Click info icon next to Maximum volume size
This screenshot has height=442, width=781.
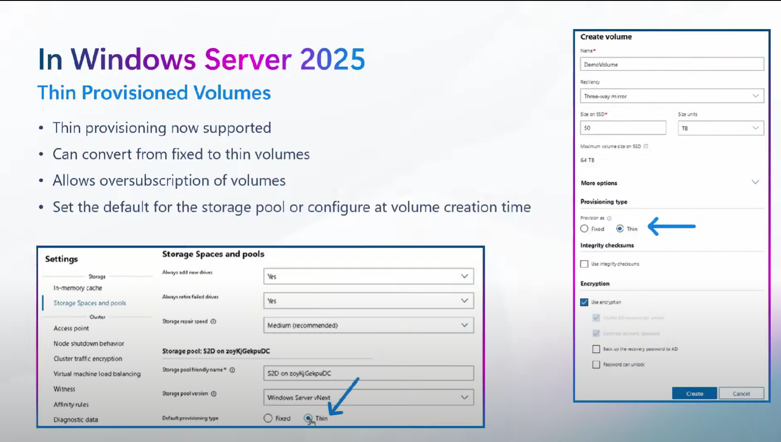click(646, 146)
